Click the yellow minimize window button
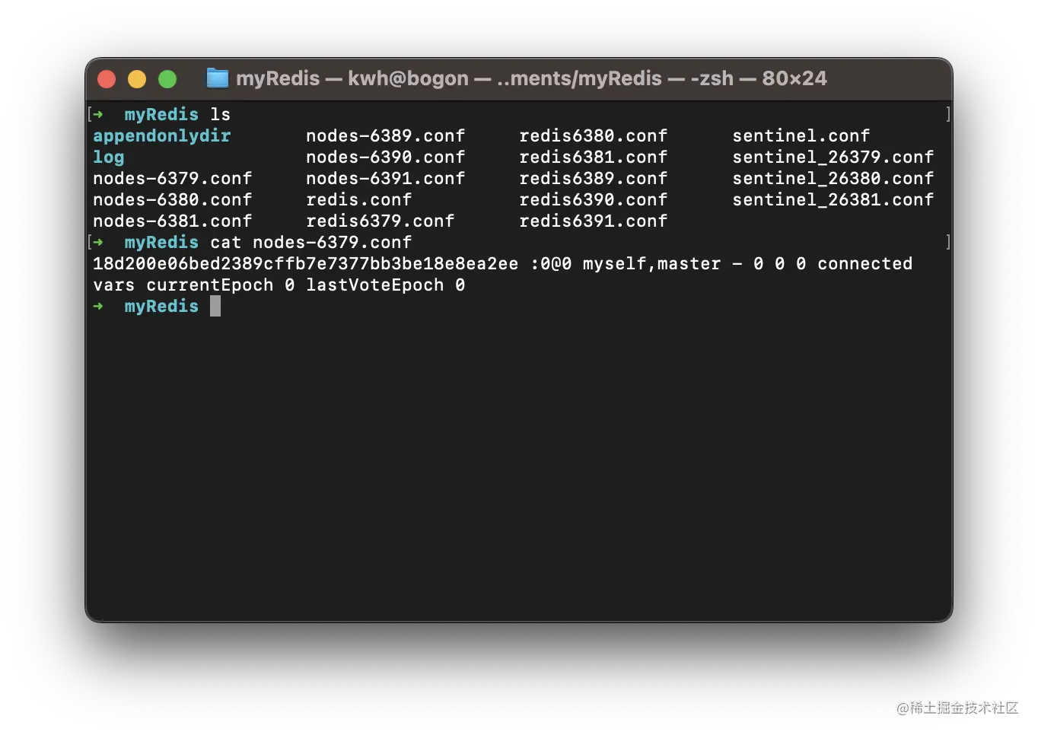This screenshot has width=1038, height=735. tap(137, 79)
